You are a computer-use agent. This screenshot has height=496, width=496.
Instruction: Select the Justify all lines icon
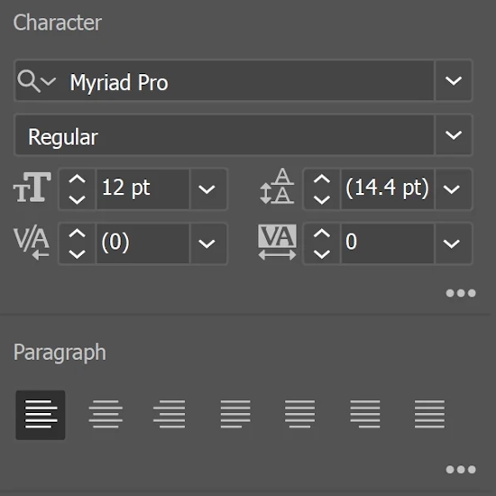[429, 414]
